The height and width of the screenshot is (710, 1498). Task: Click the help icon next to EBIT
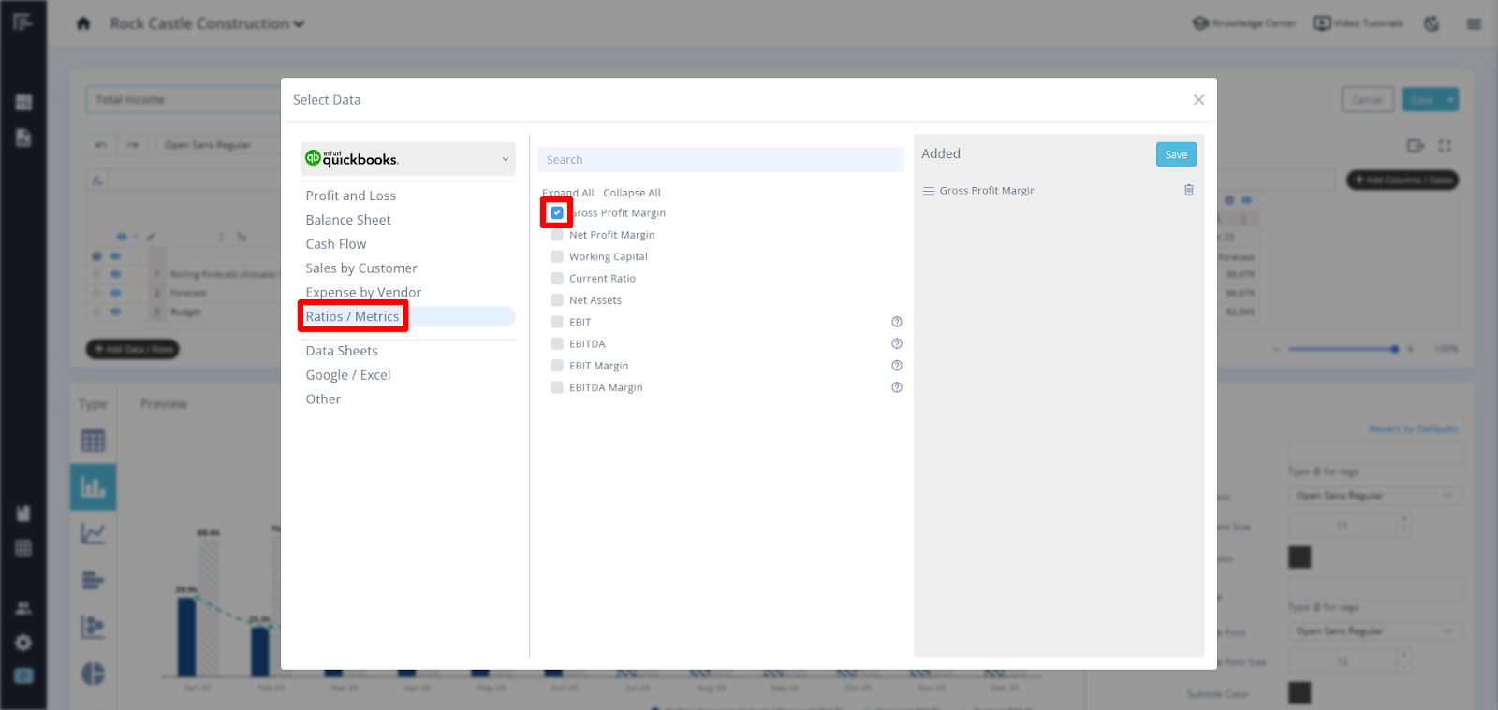tap(896, 322)
